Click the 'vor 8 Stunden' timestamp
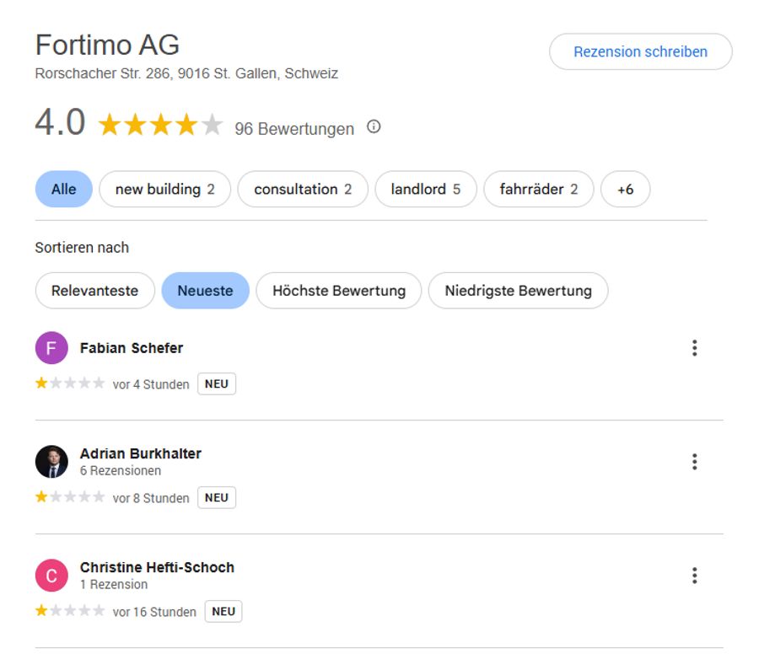The image size is (759, 654). [151, 498]
